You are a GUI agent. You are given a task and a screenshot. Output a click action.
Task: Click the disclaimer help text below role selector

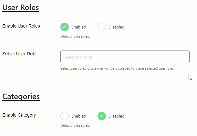118,69
